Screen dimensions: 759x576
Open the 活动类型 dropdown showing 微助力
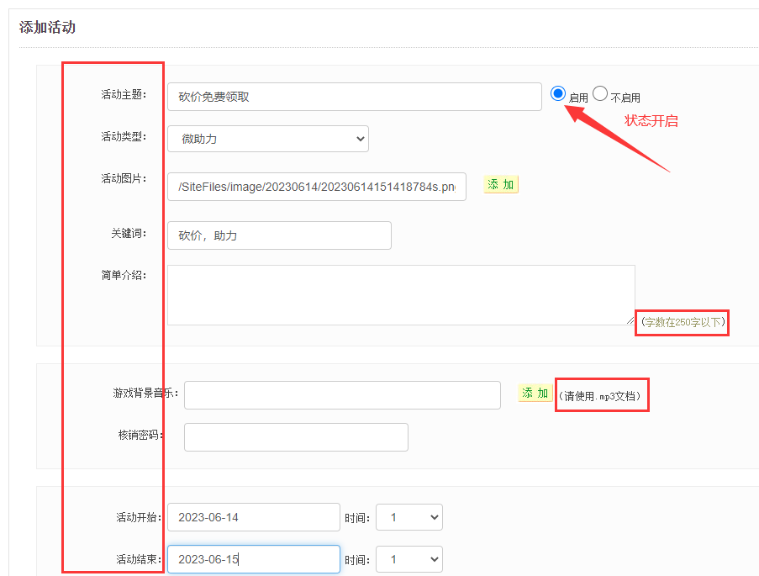267,139
